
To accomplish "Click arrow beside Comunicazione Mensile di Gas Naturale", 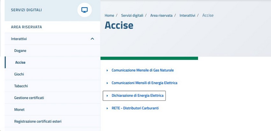I will click(107, 71).
